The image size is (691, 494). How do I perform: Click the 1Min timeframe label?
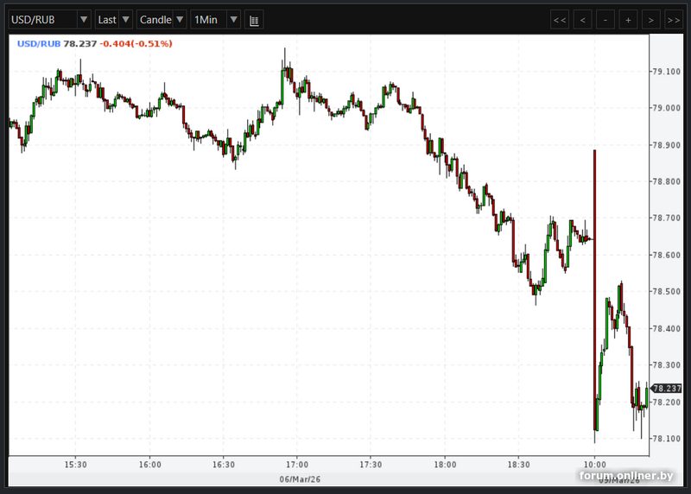tap(206, 19)
